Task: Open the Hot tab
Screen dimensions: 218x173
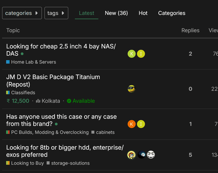Action: (x=143, y=13)
